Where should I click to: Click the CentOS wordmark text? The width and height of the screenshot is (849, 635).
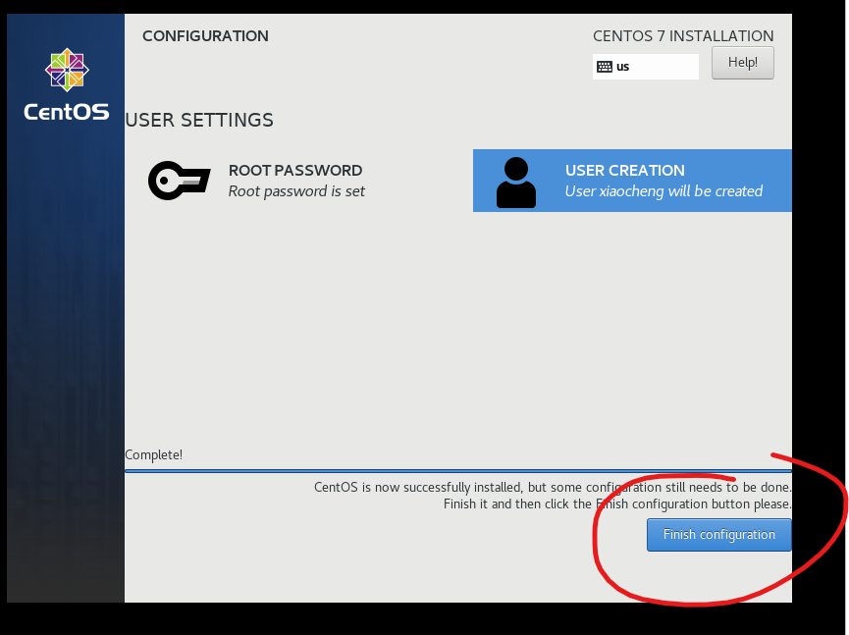[67, 112]
